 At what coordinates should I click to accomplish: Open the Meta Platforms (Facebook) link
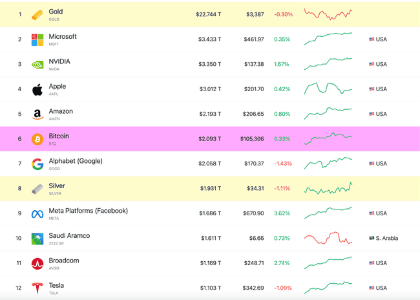click(89, 211)
